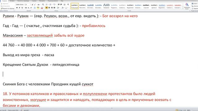Toggle italic formatting

click(19, 8)
